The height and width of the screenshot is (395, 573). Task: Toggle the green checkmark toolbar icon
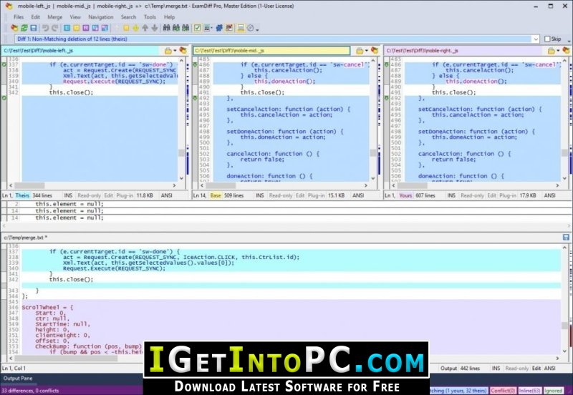click(198, 28)
